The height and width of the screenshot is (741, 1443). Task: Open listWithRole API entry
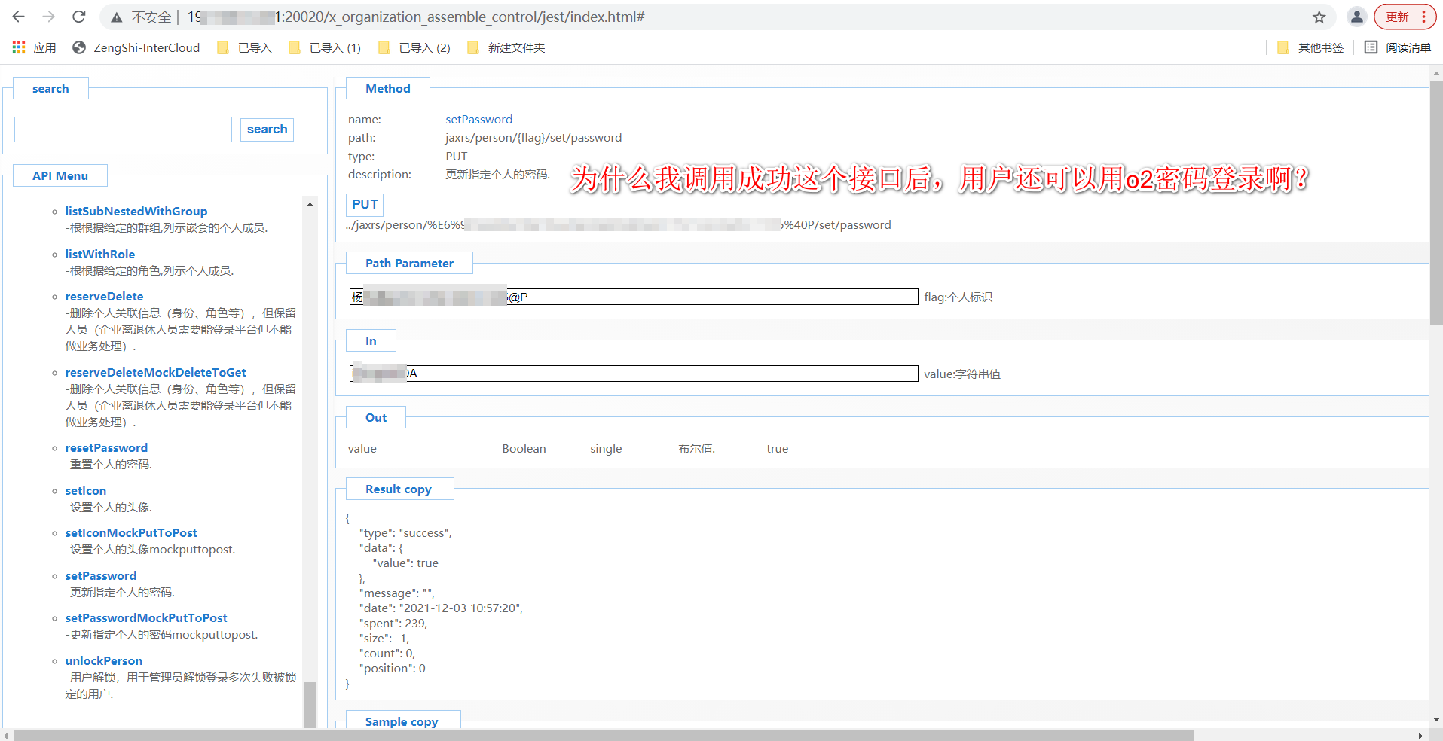(100, 255)
